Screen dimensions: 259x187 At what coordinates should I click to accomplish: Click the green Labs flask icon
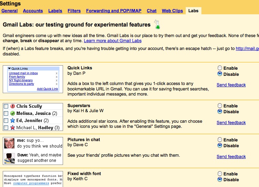click(157, 24)
